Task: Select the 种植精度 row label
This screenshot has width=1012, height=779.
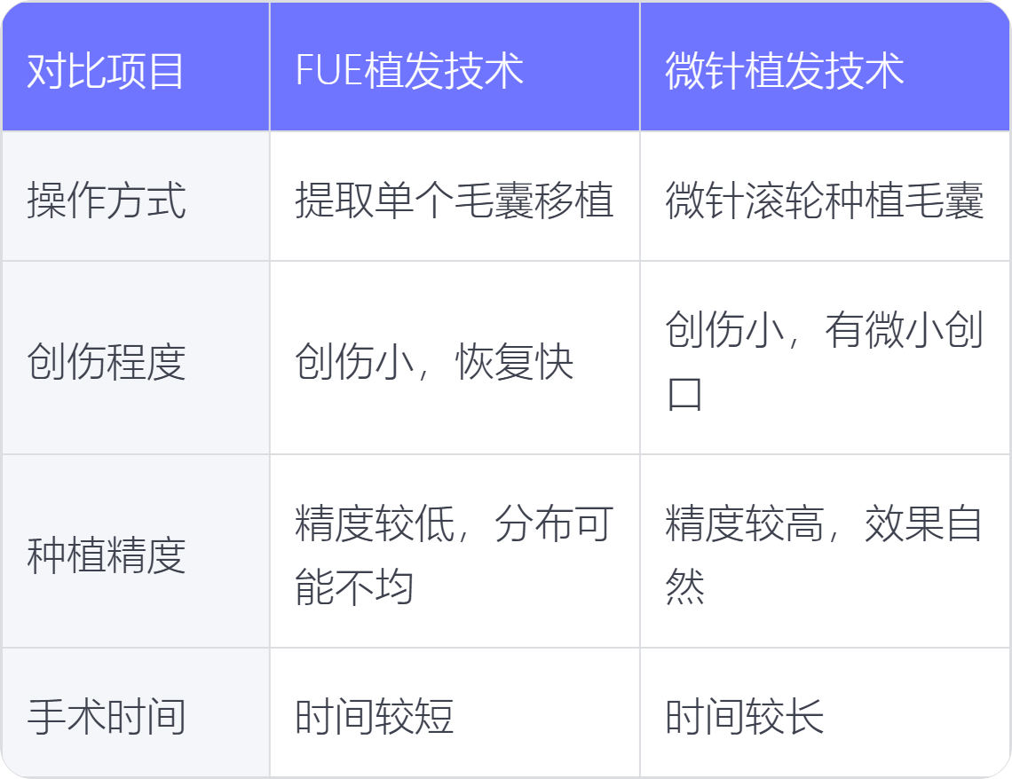Action: click(x=136, y=551)
